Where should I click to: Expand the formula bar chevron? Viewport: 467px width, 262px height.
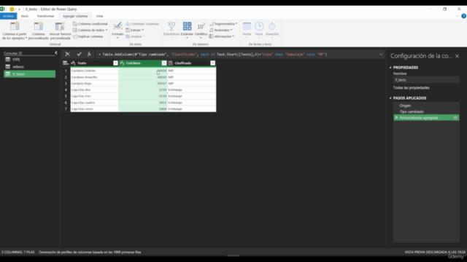(x=381, y=55)
